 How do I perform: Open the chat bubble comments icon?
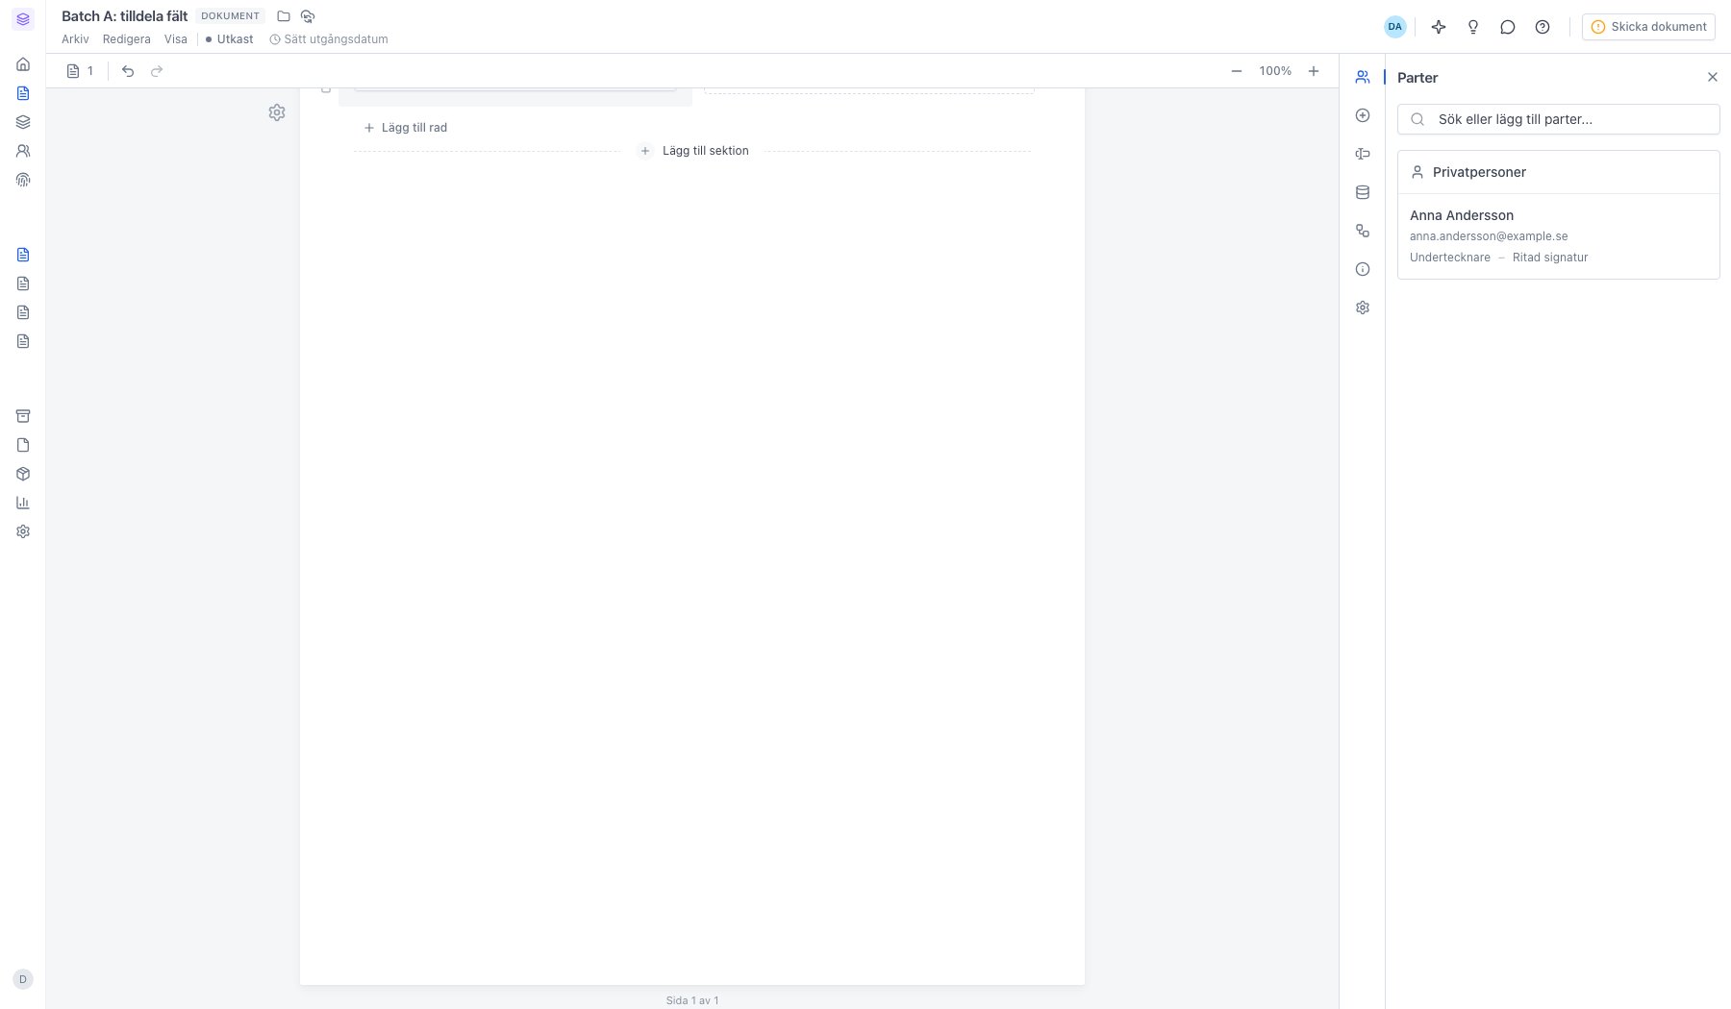pos(1508,27)
